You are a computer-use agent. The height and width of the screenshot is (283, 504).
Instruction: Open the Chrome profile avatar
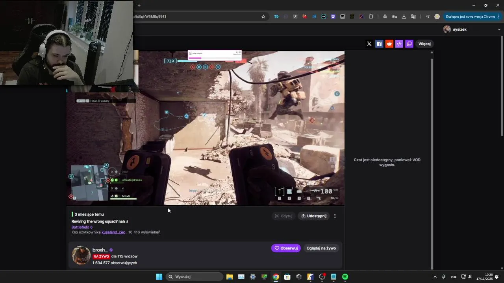[437, 17]
